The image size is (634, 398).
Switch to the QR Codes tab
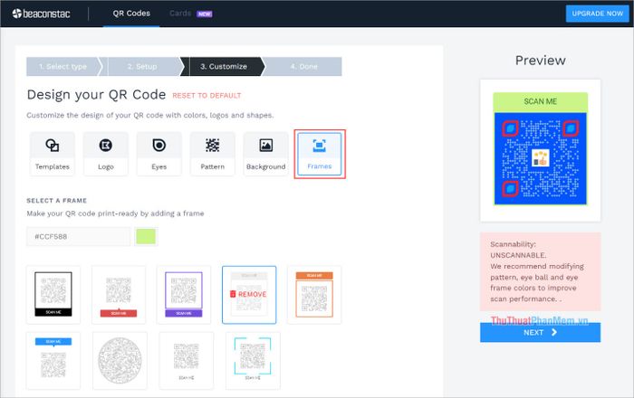coord(131,14)
